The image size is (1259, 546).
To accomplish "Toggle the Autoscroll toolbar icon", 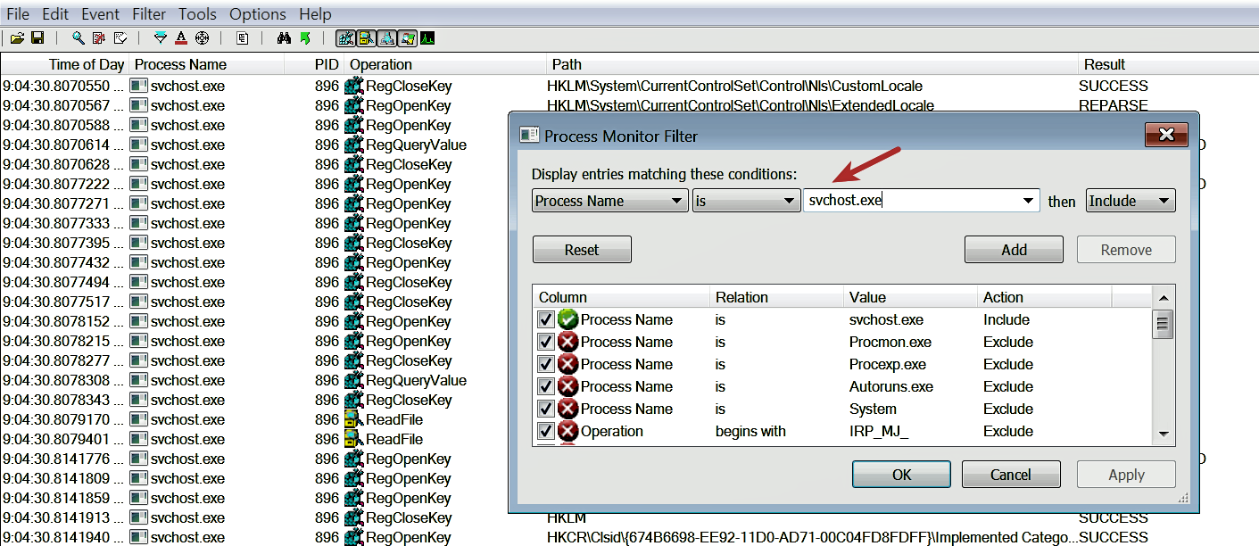I will (99, 38).
